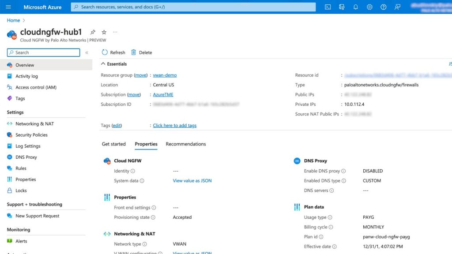Open the Help question mark icon
The image size is (452, 254).
[384, 7]
